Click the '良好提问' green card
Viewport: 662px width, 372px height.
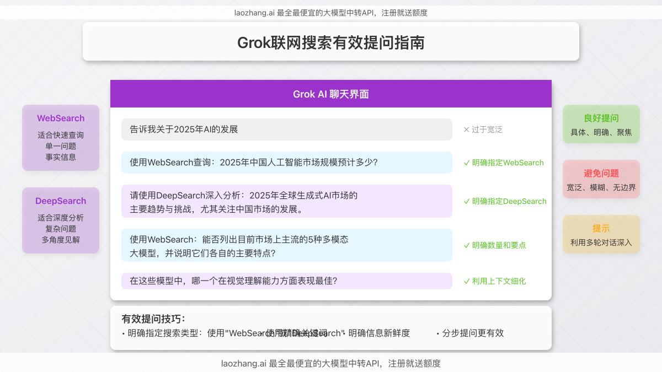pos(601,124)
